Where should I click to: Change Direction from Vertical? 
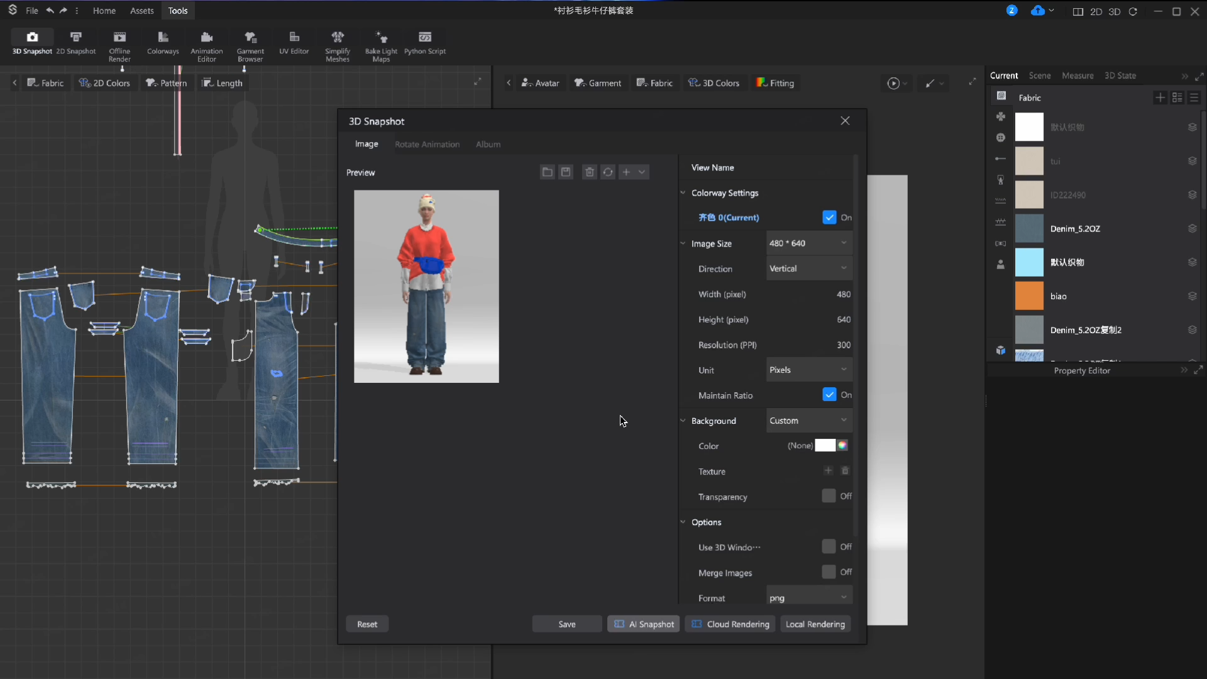pyautogui.click(x=809, y=268)
